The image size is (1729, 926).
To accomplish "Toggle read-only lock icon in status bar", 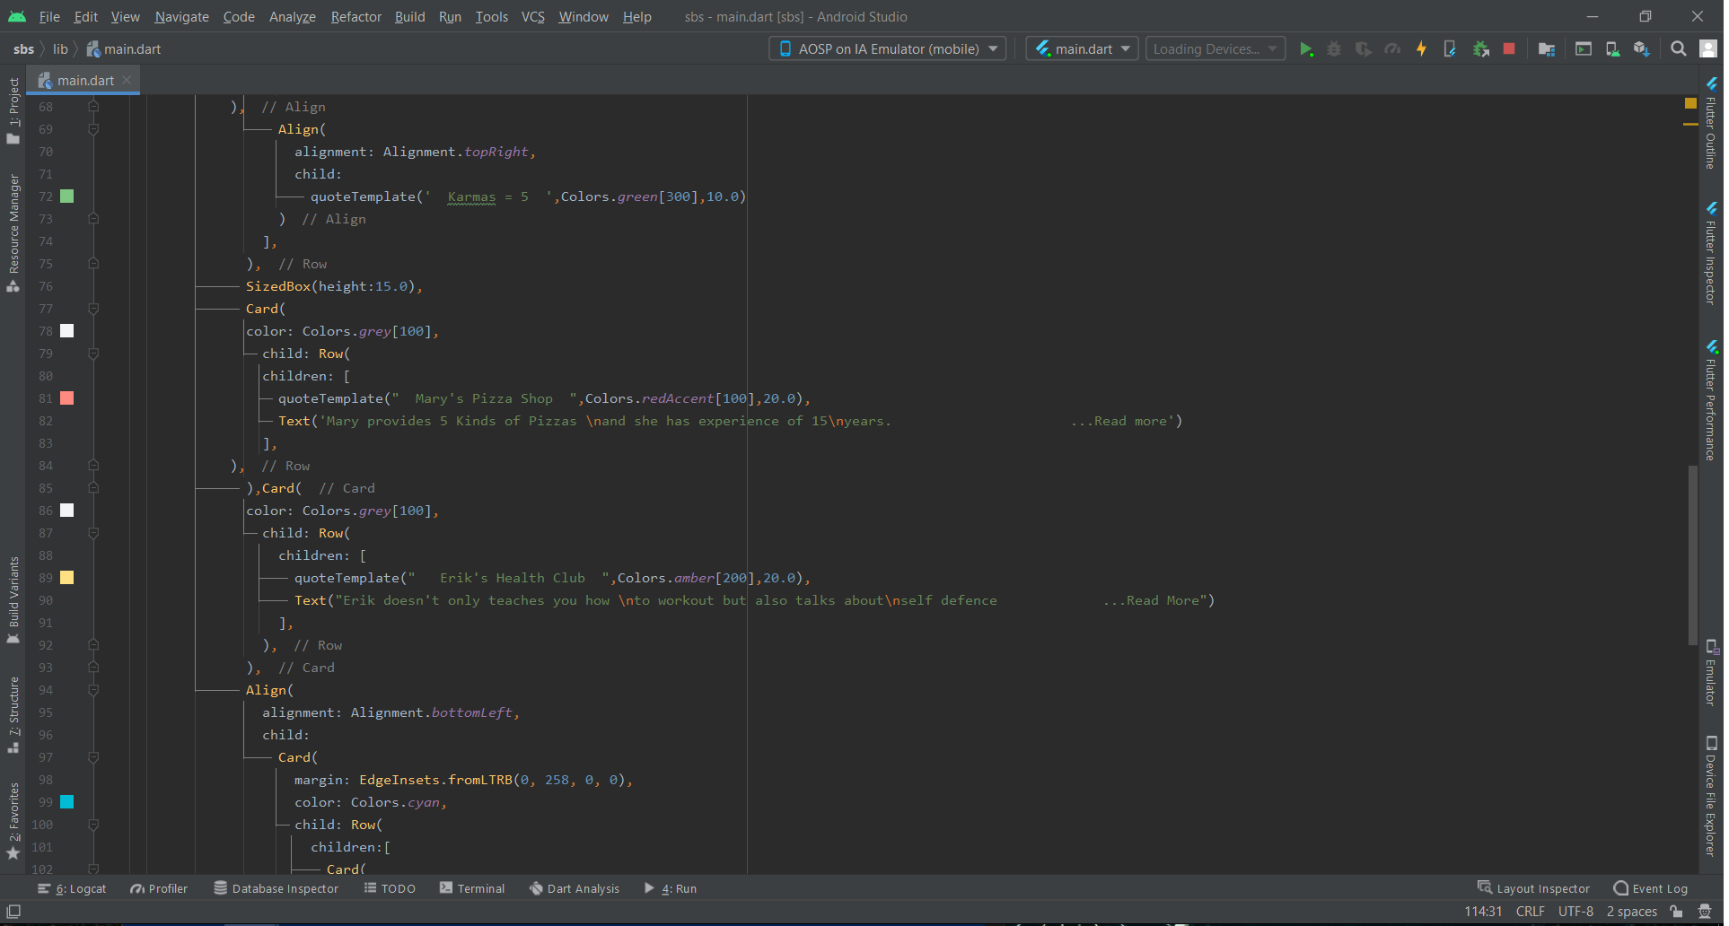I will [x=1676, y=912].
